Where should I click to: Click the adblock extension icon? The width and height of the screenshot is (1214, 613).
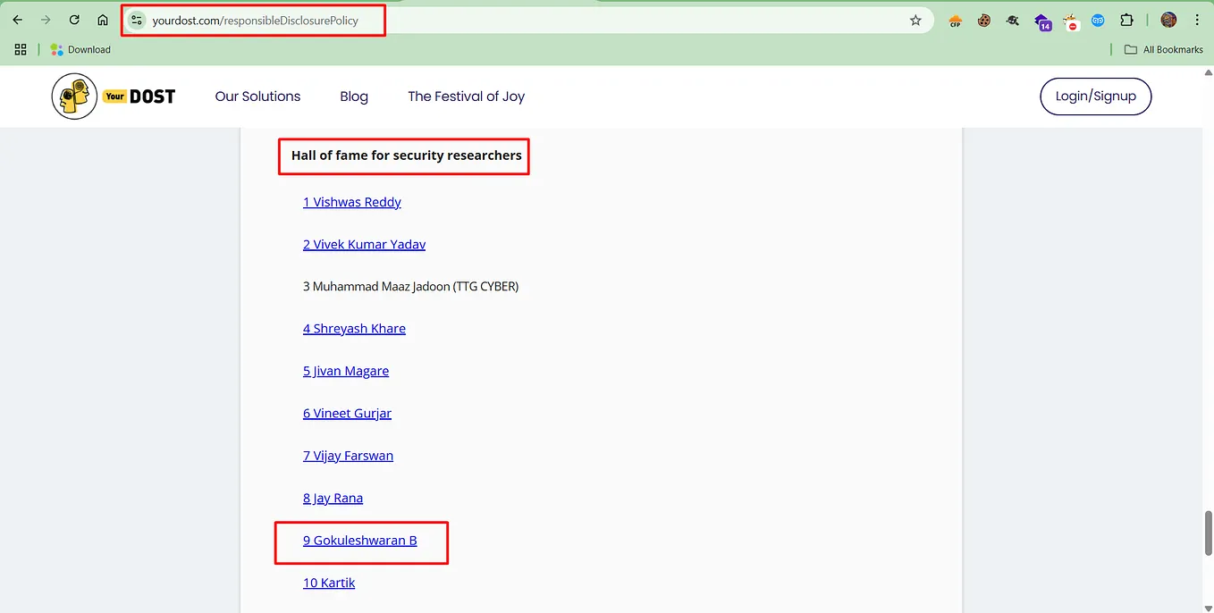[1070, 20]
